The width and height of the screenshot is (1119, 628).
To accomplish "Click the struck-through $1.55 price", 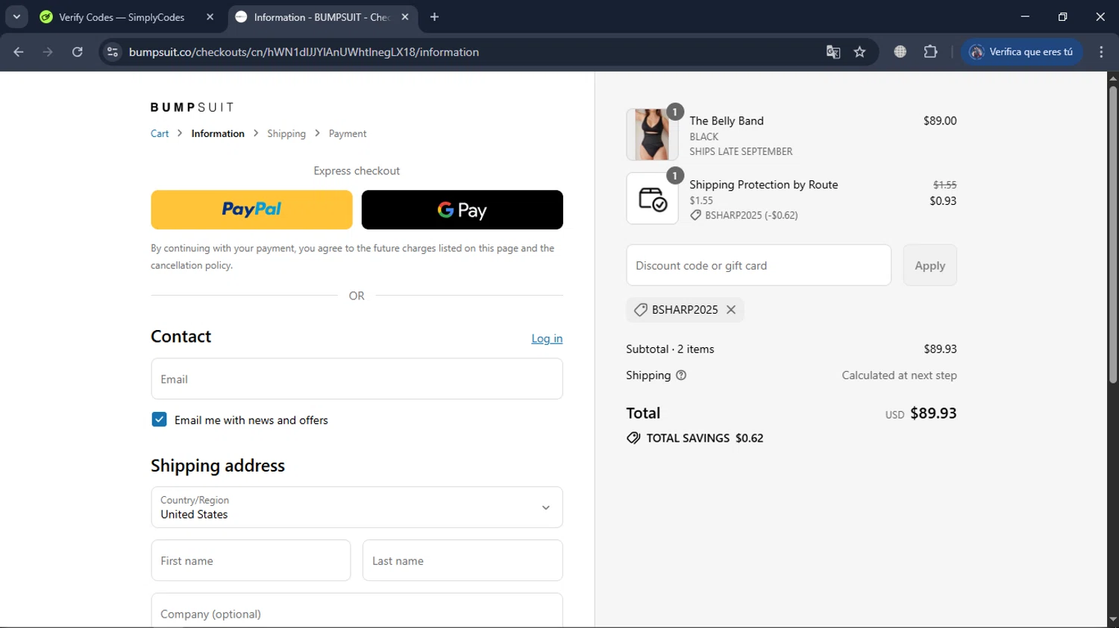I will (944, 185).
